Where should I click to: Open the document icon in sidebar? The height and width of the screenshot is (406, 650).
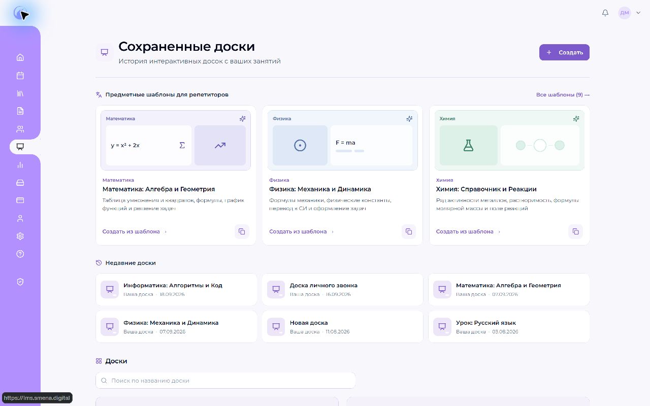(20, 111)
